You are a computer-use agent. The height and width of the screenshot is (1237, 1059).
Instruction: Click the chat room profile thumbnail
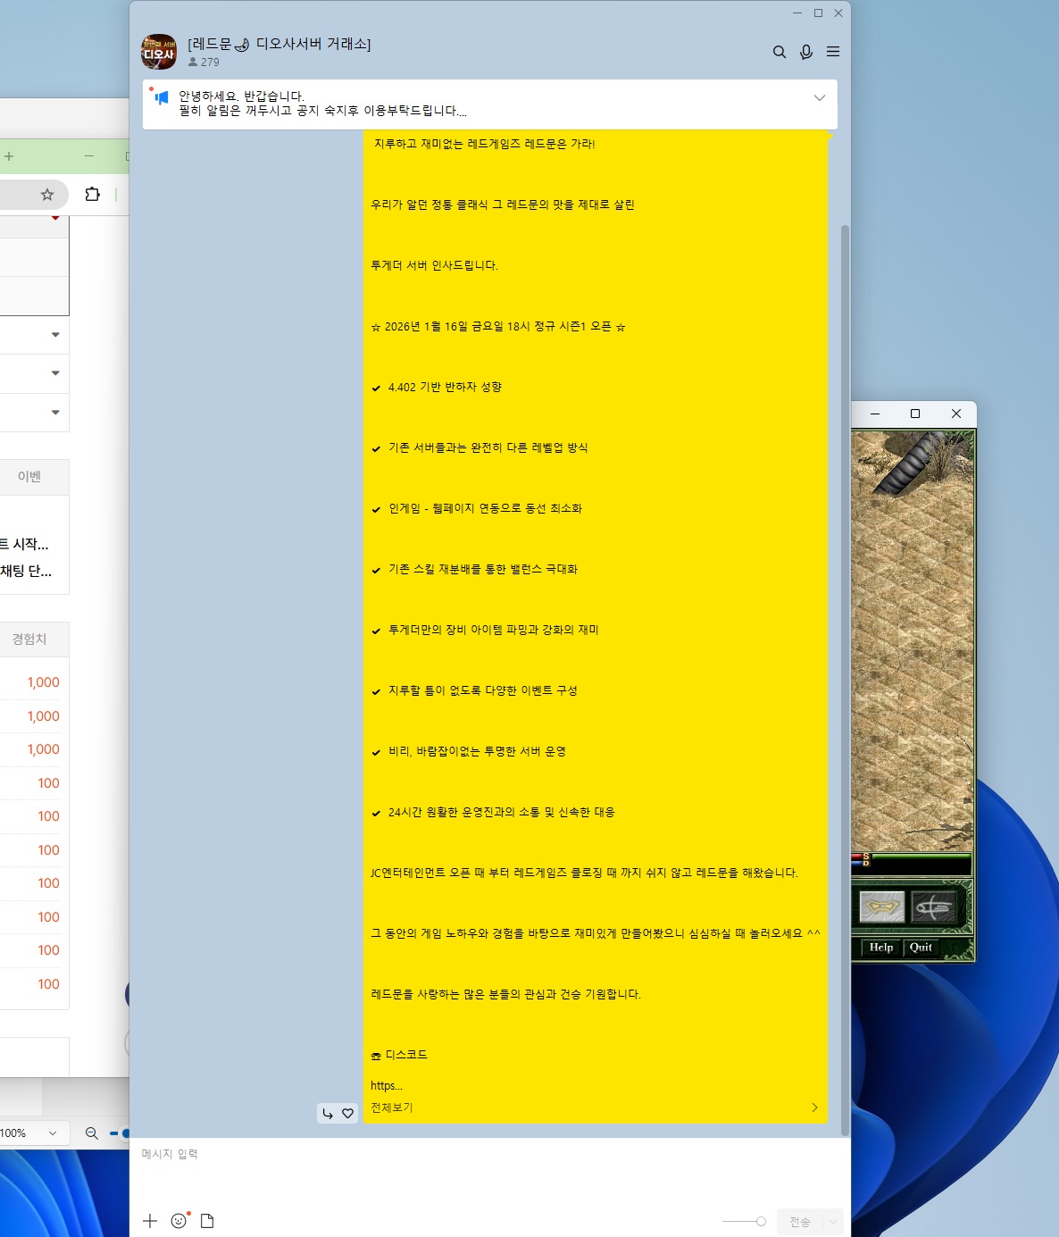(159, 52)
